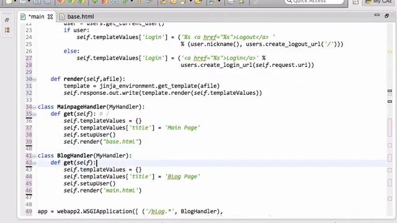The height and width of the screenshot is (223, 397).
Task: Click line number 29 in the gutter
Action: click(x=29, y=72)
